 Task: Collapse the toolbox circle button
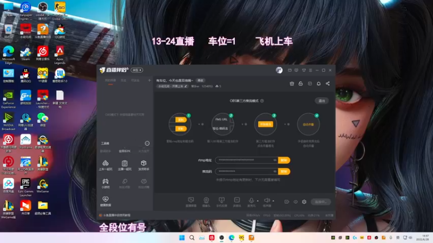click(147, 143)
